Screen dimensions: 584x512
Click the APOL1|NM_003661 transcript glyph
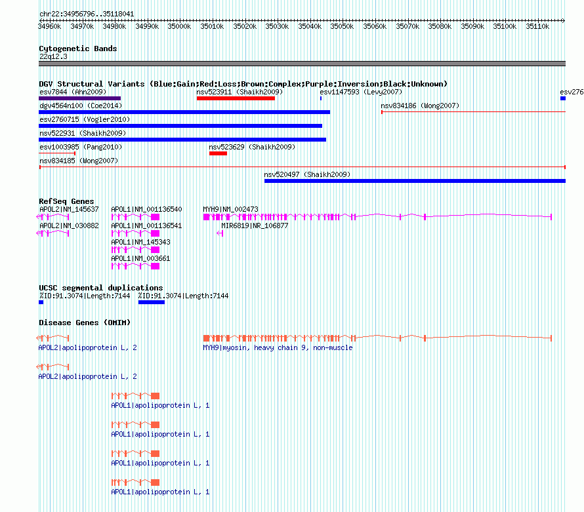[x=136, y=266]
